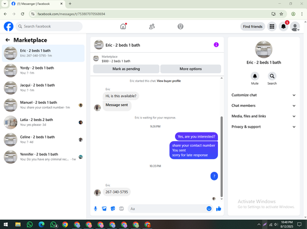This screenshot has height=229, width=307.
Task: Click phone number message 267-340-5795
Action: (x=117, y=192)
